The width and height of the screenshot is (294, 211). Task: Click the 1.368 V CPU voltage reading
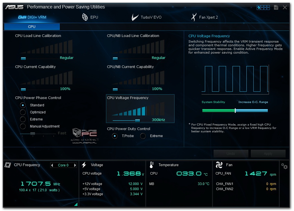pos(130,174)
